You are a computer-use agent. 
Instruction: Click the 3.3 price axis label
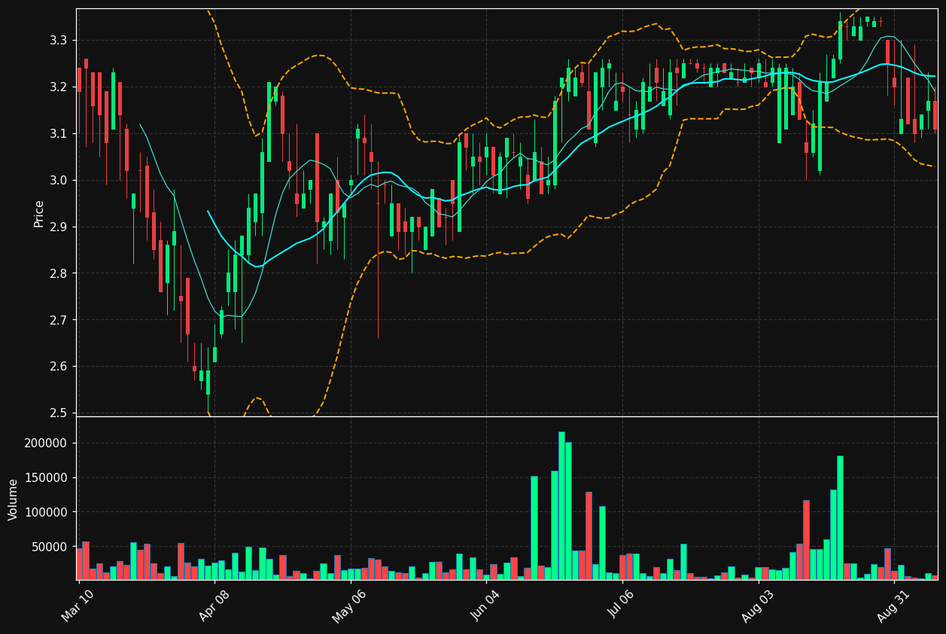[59, 40]
